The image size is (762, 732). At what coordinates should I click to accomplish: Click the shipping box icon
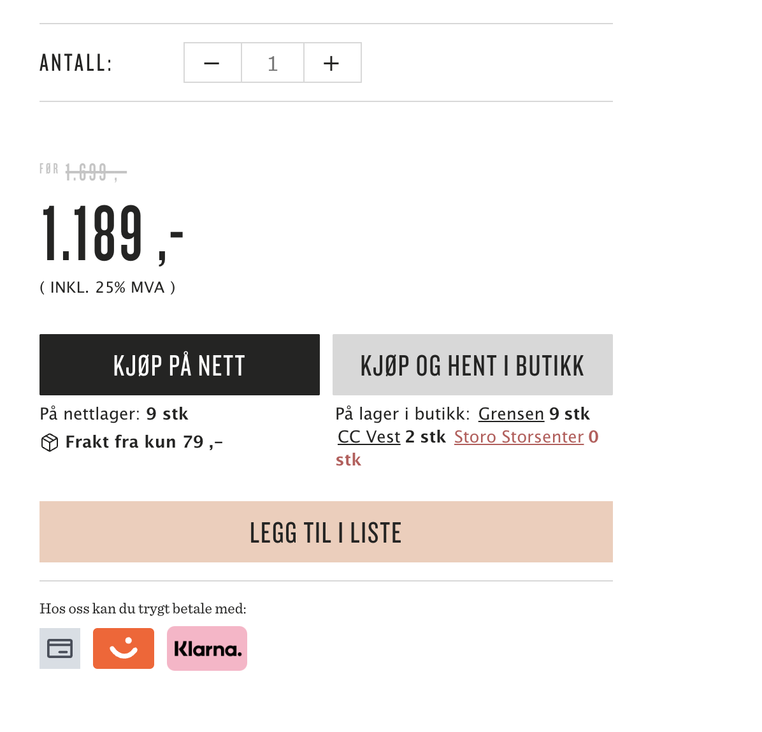50,443
